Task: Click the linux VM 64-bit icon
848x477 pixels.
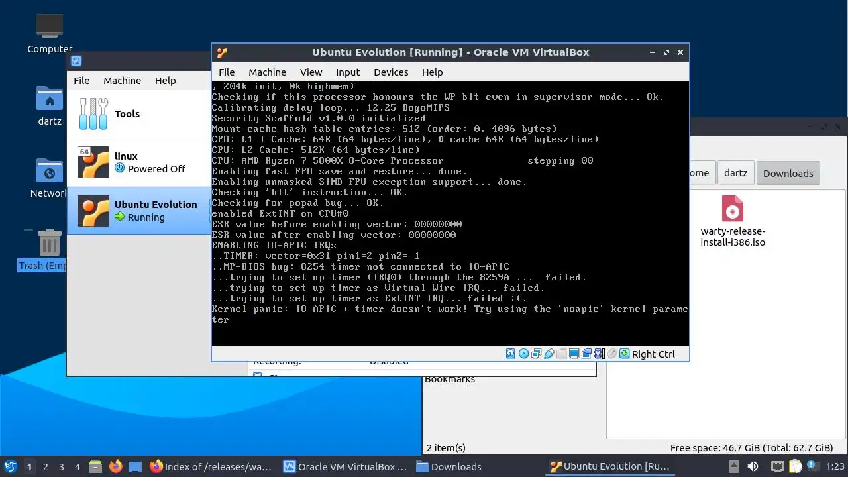Action: tap(93, 162)
